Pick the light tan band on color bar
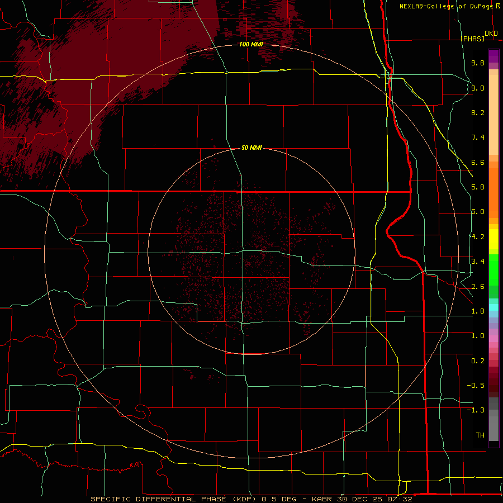This screenshot has height=503, width=503. [493, 115]
